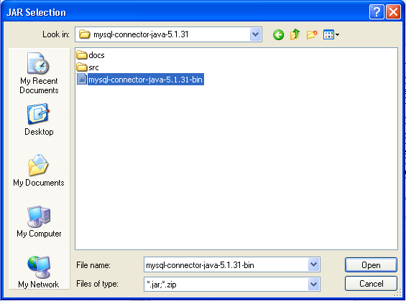Click the mysql-connector-java-5.1.31-bin jar file icon

82,79
